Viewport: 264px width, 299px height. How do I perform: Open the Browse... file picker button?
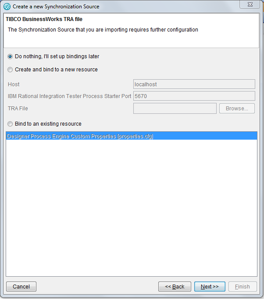237,108
